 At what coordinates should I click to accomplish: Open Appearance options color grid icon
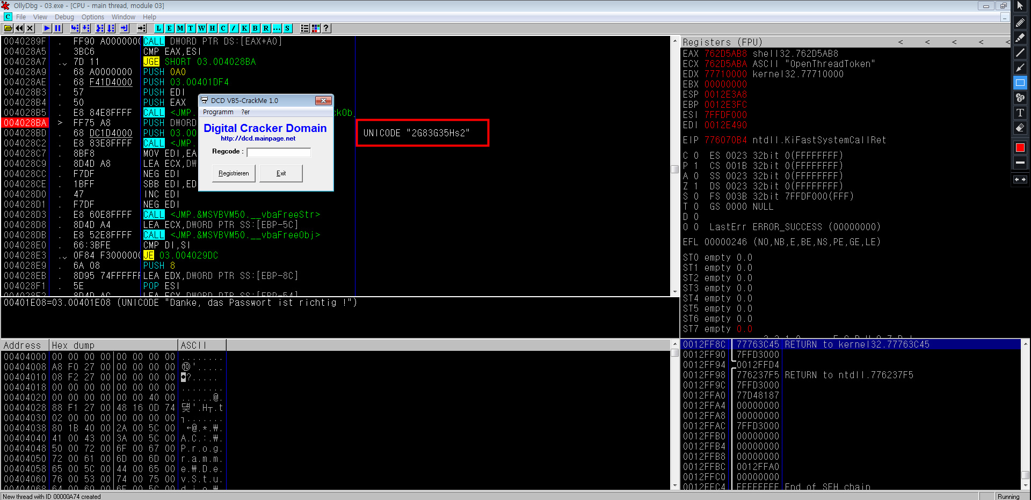pos(316,28)
